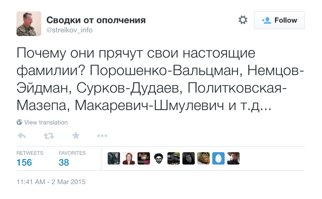Favorite the tweet with star icon
This screenshot has width=322, height=199.
(76, 136)
